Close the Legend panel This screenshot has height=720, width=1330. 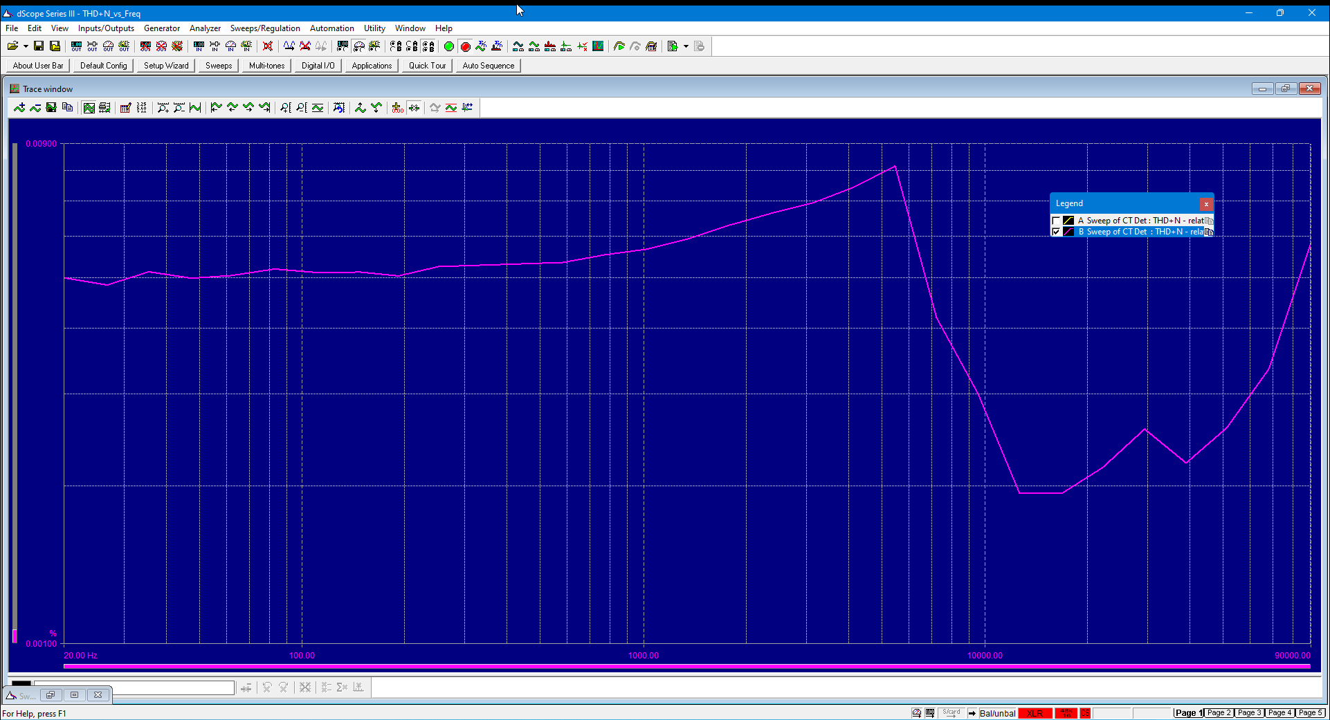(1206, 204)
